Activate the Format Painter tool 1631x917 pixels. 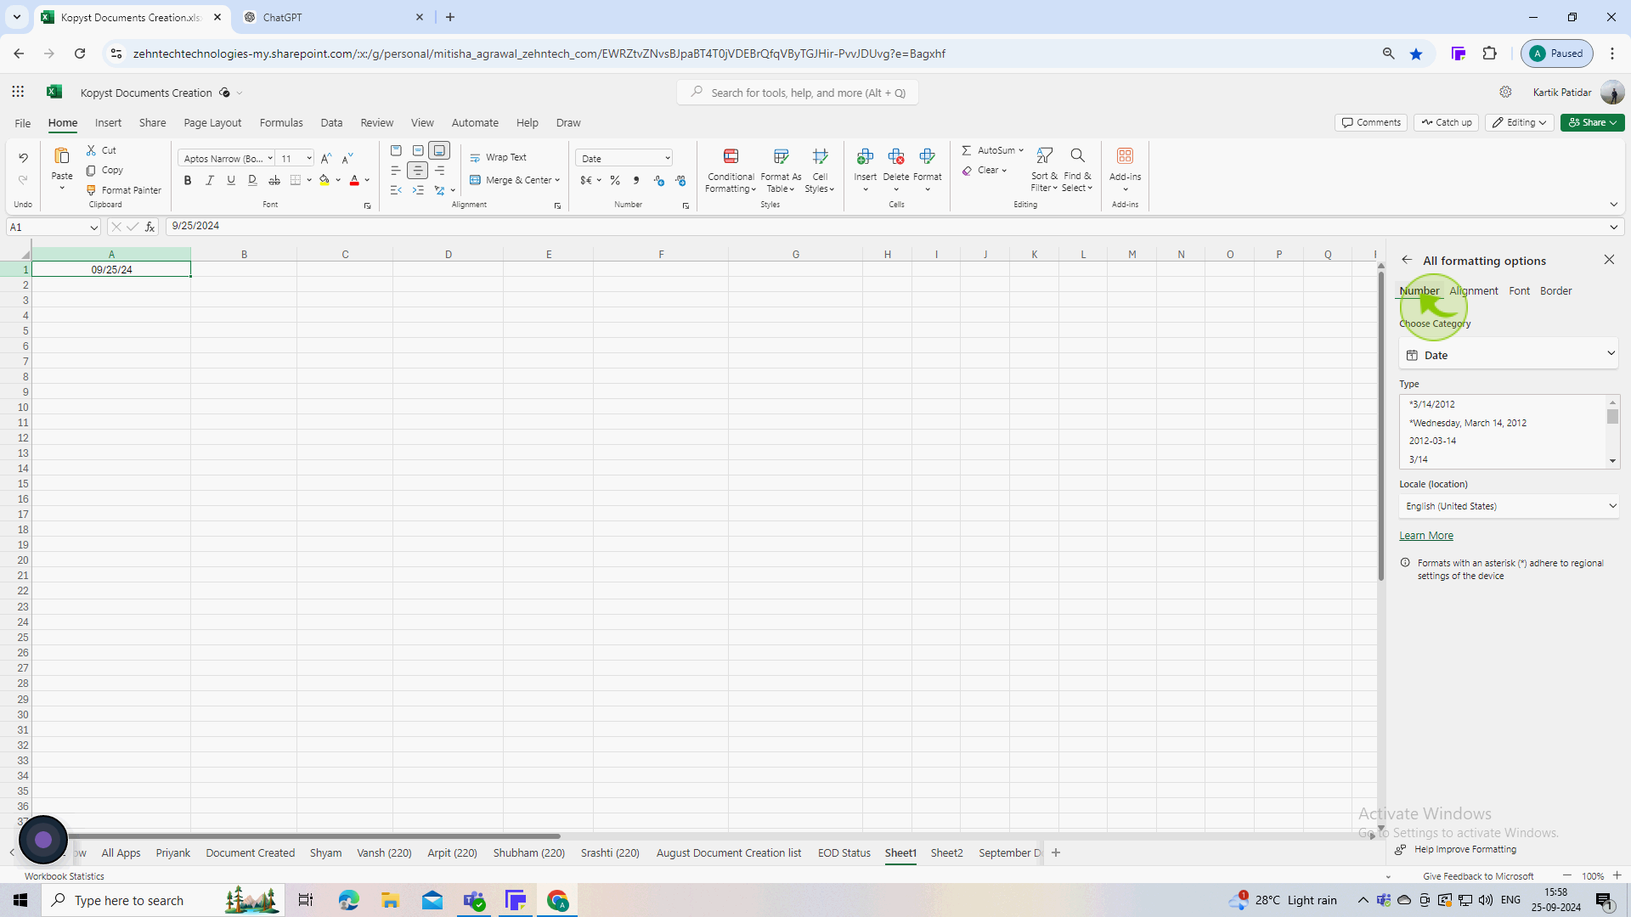(x=123, y=190)
